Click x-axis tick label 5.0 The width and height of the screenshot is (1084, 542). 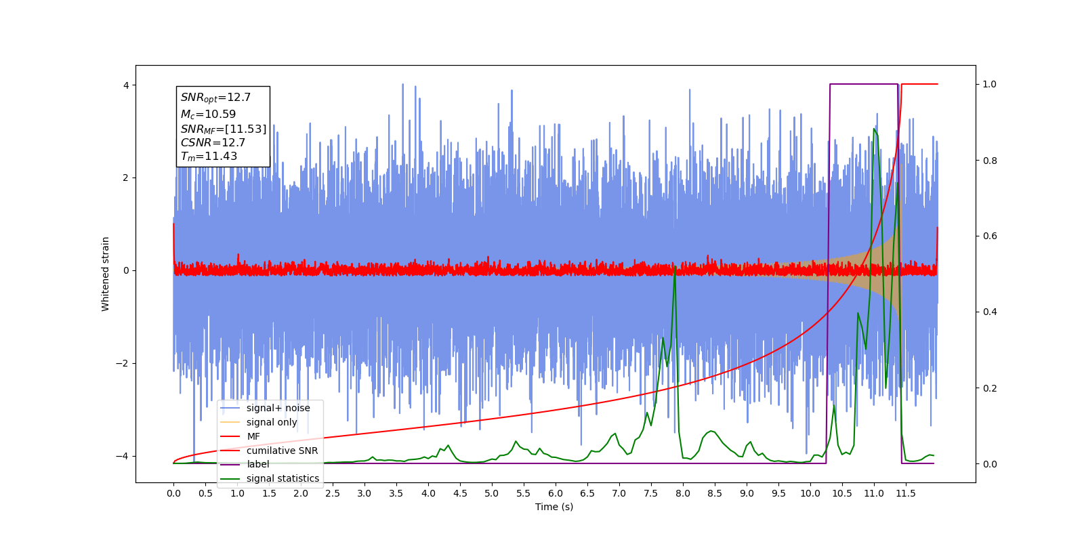492,493
